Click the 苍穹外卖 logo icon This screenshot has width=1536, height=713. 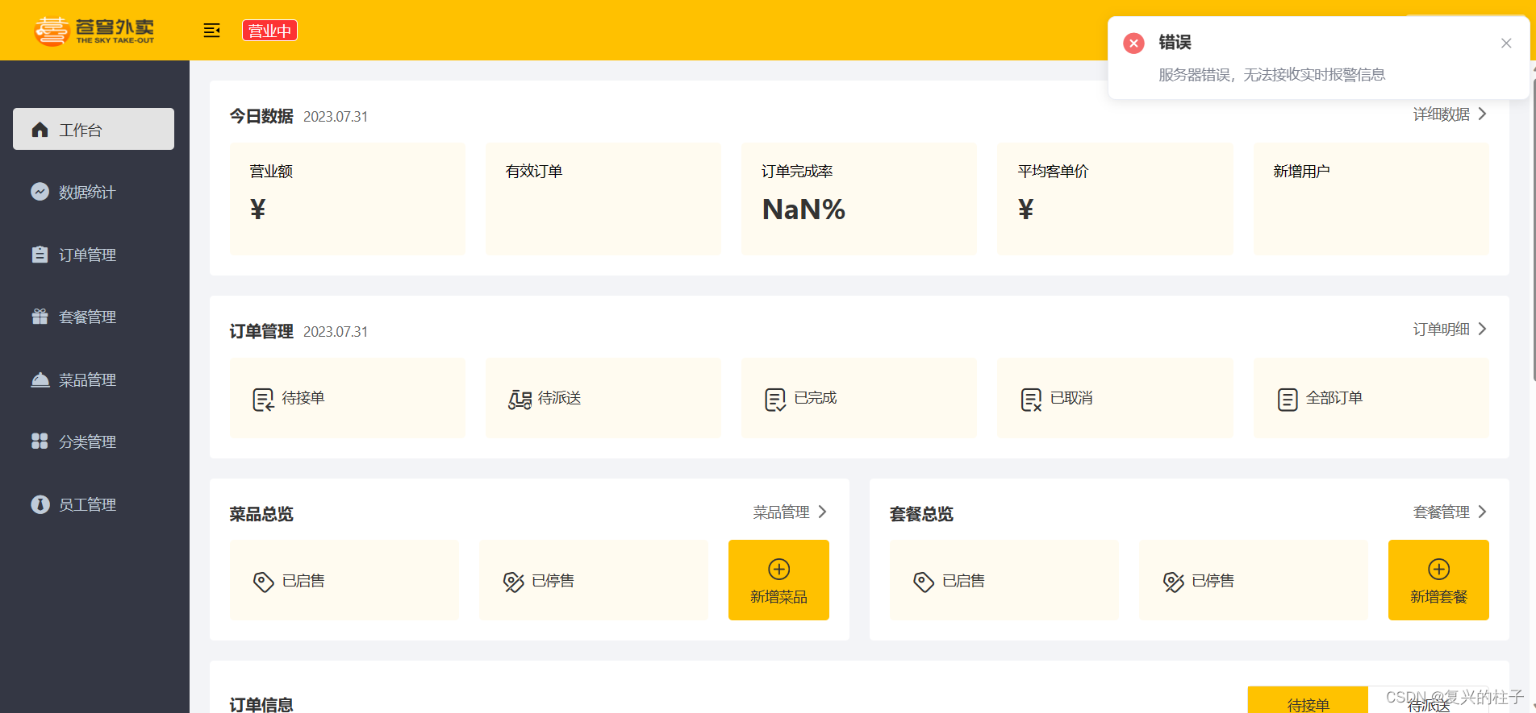(x=52, y=31)
